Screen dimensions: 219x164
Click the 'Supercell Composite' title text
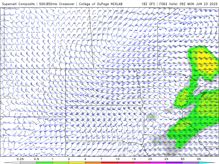(x=18, y=4)
